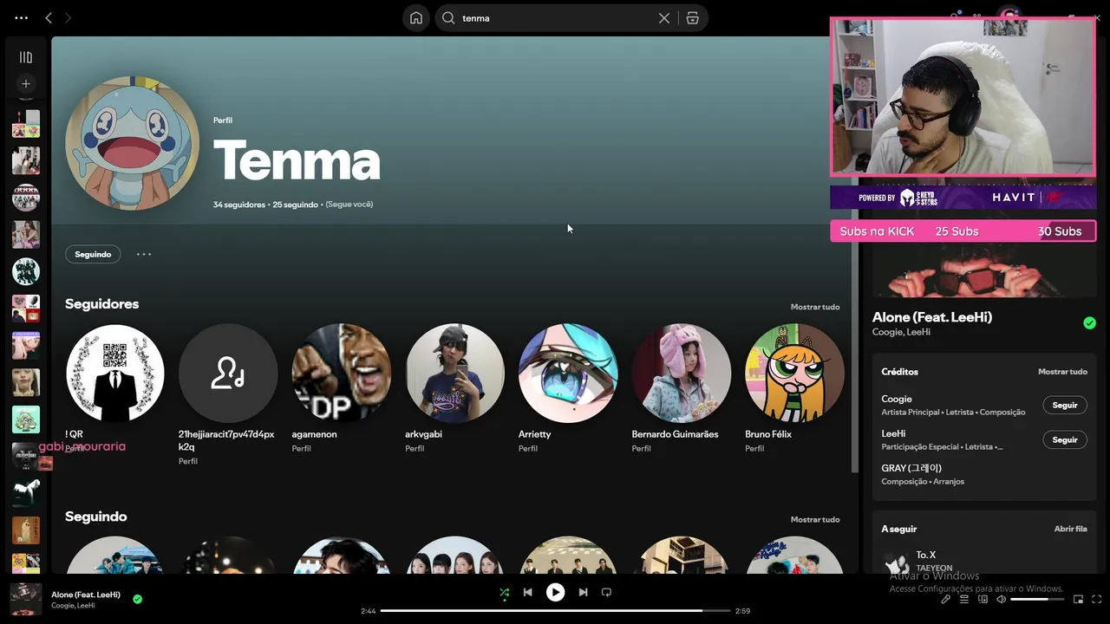
Task: Open GRAY (그레이) credit entry
Action: [x=911, y=468]
